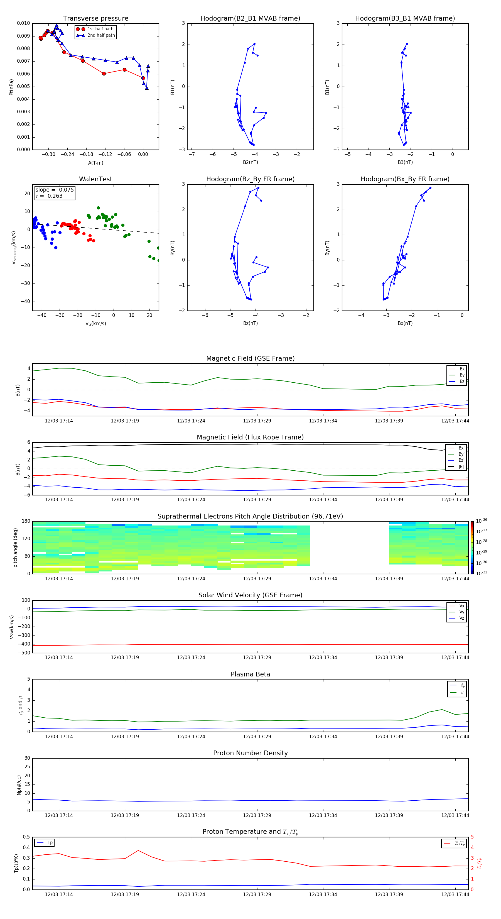
Task: Click the 'Bz' legend entry in GSE panel
Action: pyautogui.click(x=457, y=381)
